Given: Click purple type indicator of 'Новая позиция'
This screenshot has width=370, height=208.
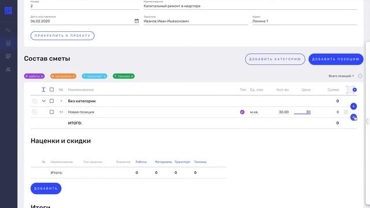Looking at the screenshot, I should 242,112.
